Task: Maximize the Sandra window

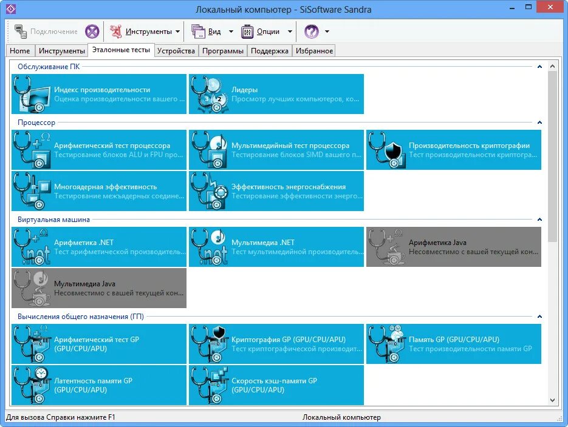Action: tap(529, 7)
